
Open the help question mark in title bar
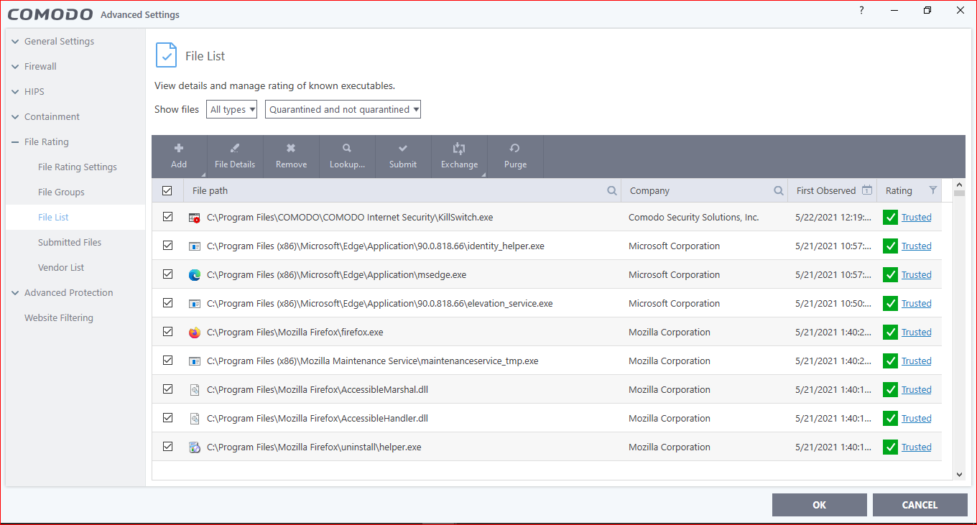coord(861,10)
